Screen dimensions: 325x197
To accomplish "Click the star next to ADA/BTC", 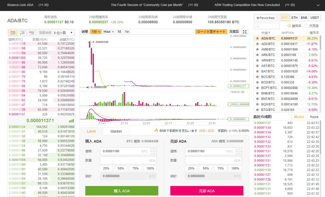I will point(257,38).
